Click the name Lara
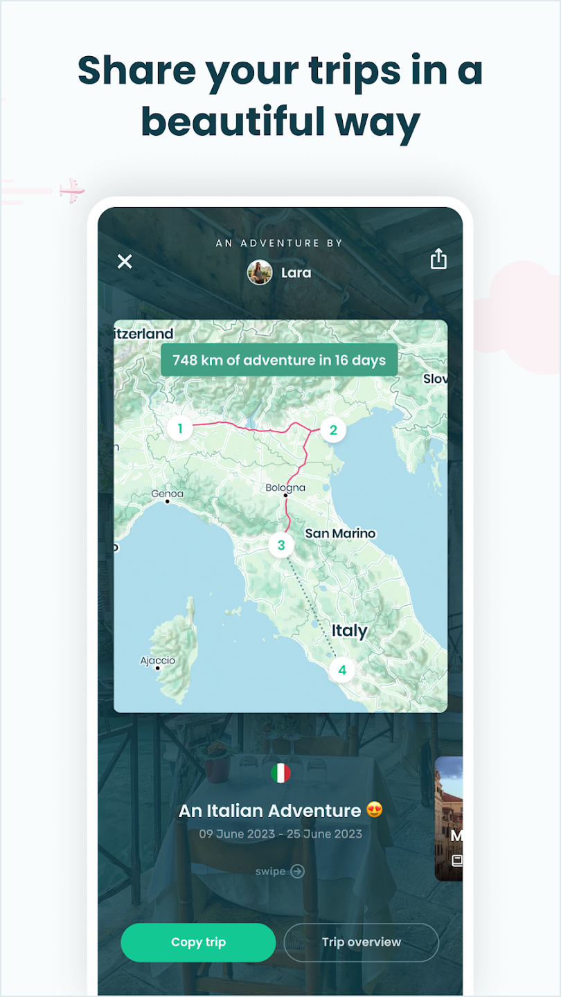The height and width of the screenshot is (997, 561). pyautogui.click(x=296, y=273)
